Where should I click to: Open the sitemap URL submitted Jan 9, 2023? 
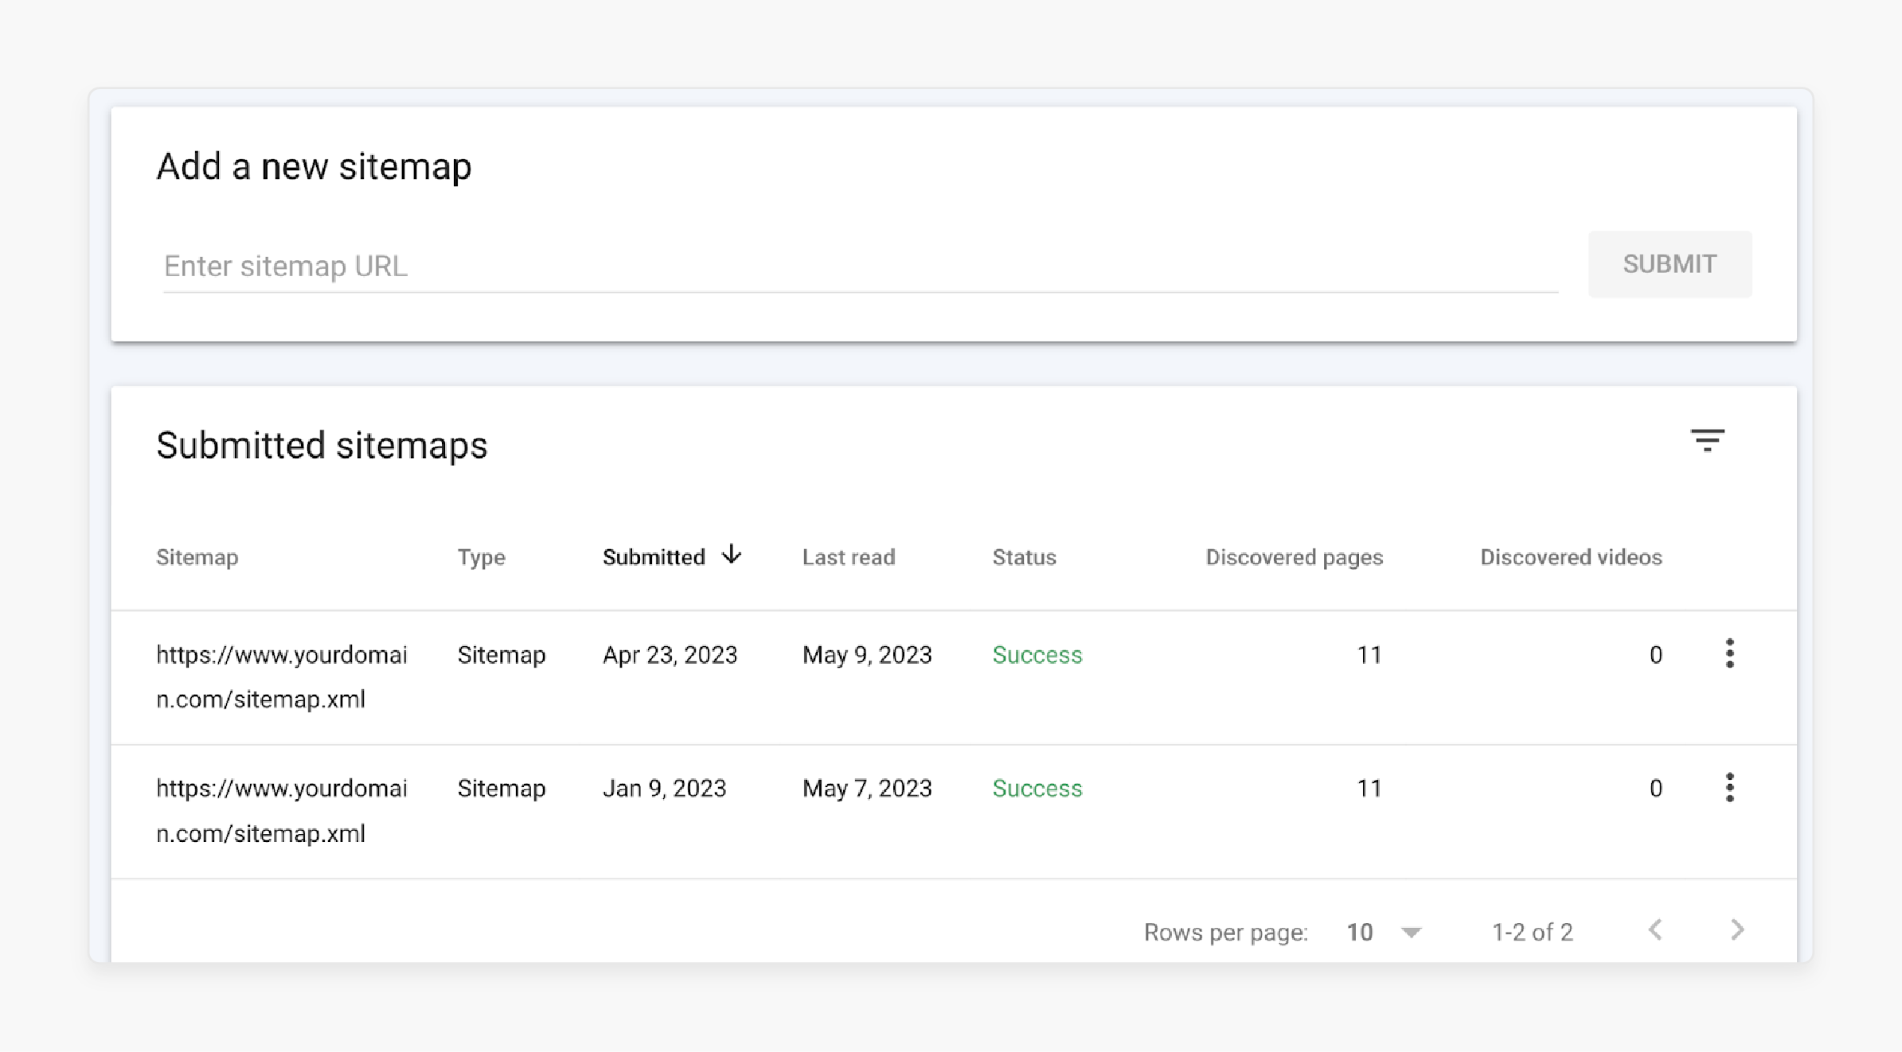(x=281, y=810)
